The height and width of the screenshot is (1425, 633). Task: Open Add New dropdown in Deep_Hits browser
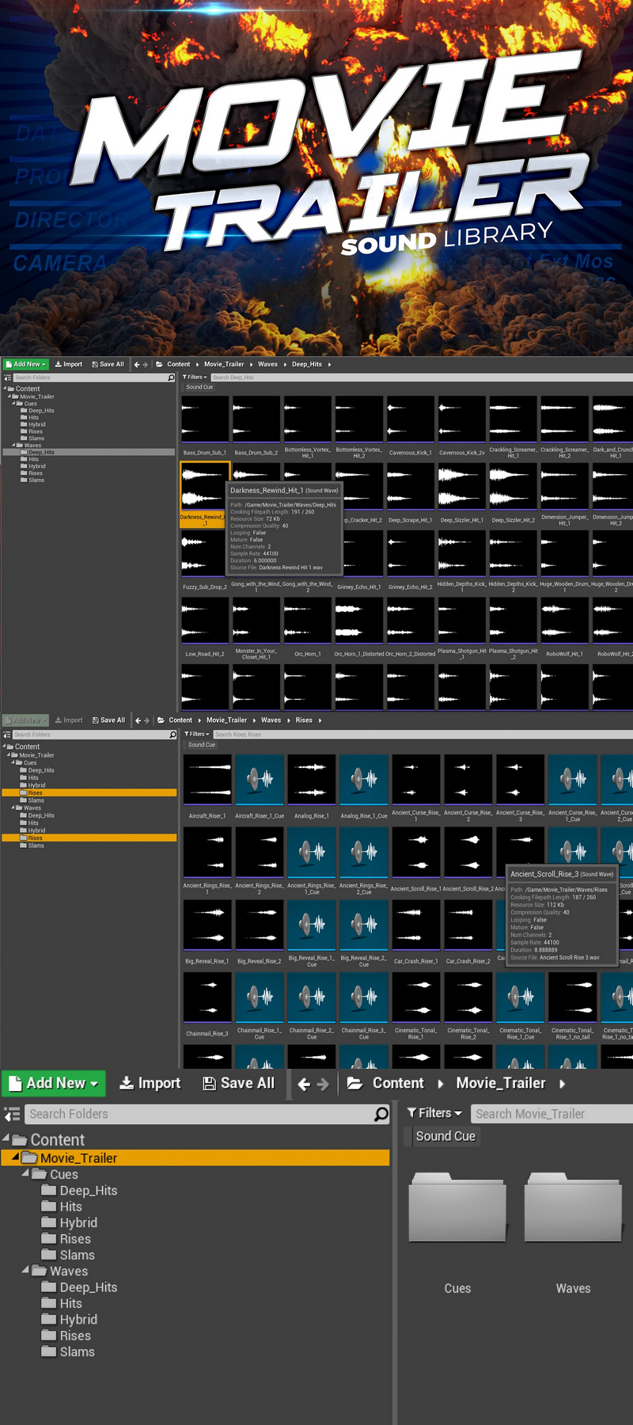click(x=26, y=364)
